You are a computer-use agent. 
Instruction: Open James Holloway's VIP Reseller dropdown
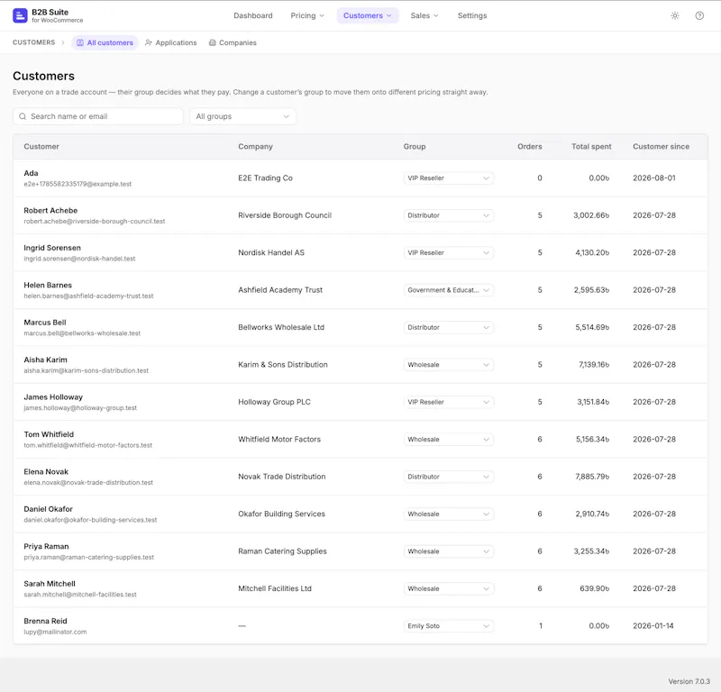tap(449, 402)
